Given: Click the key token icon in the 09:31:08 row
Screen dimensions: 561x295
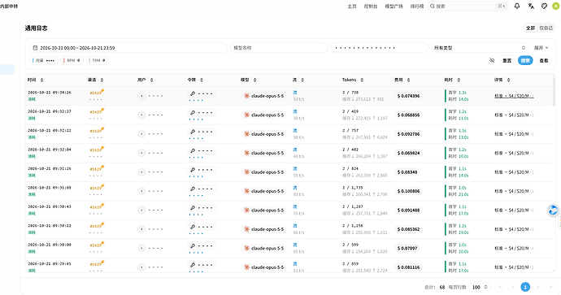Looking at the screenshot, I should click(193, 189).
